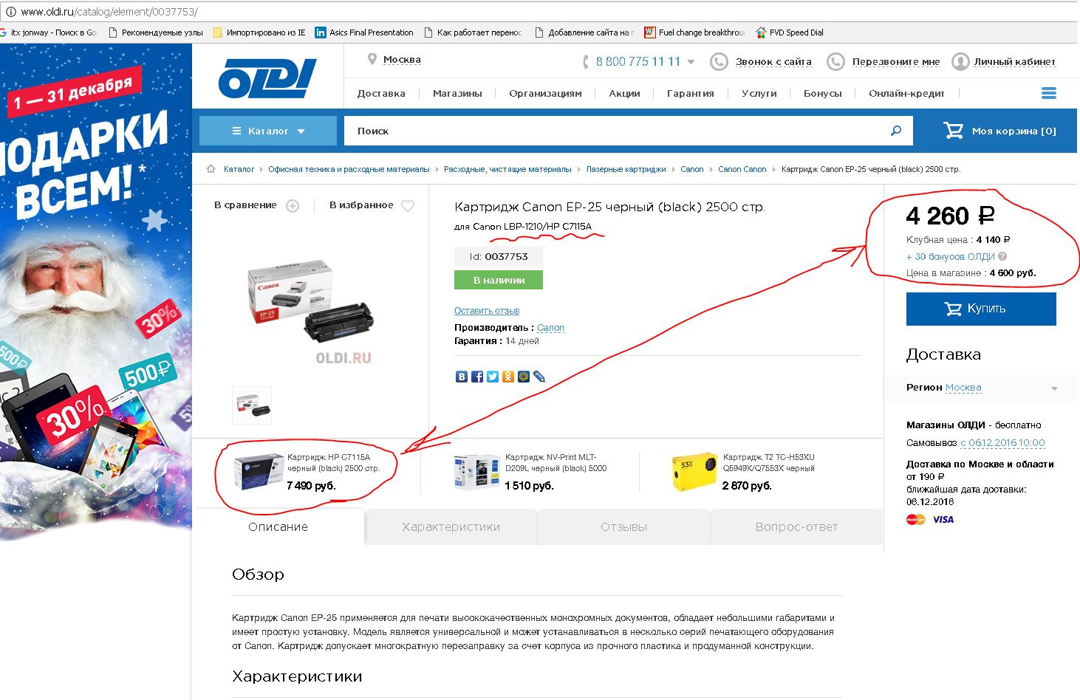Add product to comparison with the plus icon
This screenshot has height=700, width=1080.
point(293,206)
